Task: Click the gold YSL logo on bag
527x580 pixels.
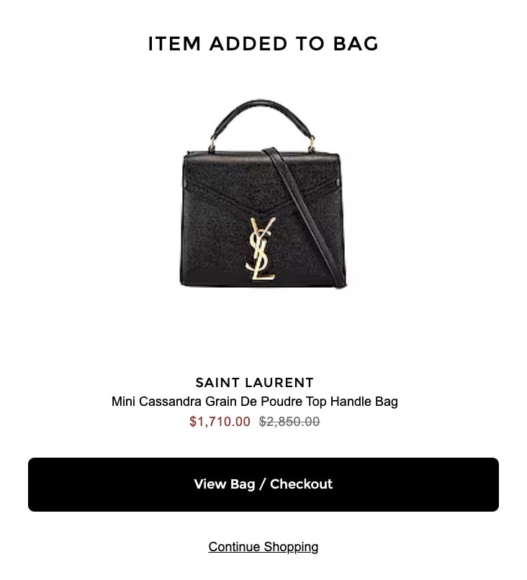Action: pyautogui.click(x=261, y=248)
